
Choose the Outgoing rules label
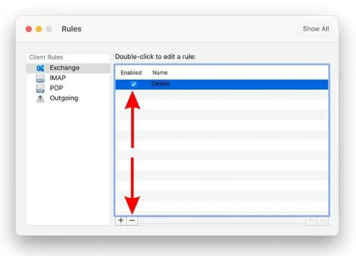tap(64, 98)
